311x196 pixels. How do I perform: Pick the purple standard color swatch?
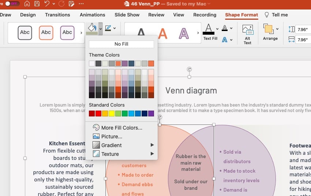[151, 114]
